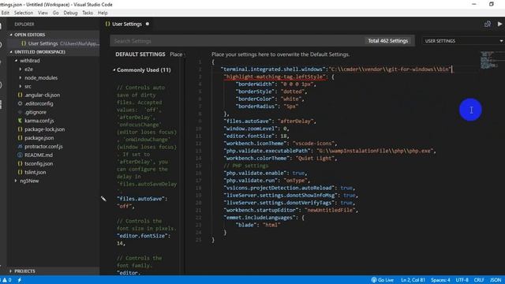Open package.json file

pyautogui.click(x=39, y=138)
